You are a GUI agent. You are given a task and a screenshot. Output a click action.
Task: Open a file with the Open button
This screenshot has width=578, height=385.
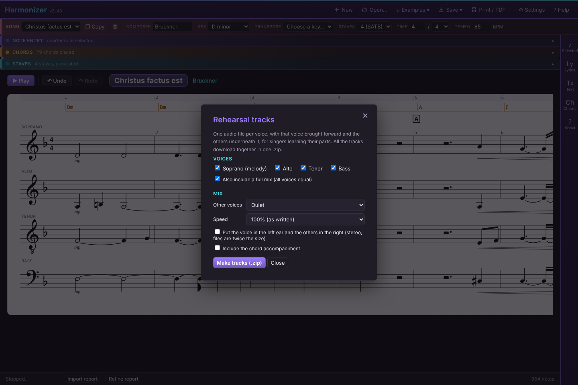pyautogui.click(x=374, y=10)
